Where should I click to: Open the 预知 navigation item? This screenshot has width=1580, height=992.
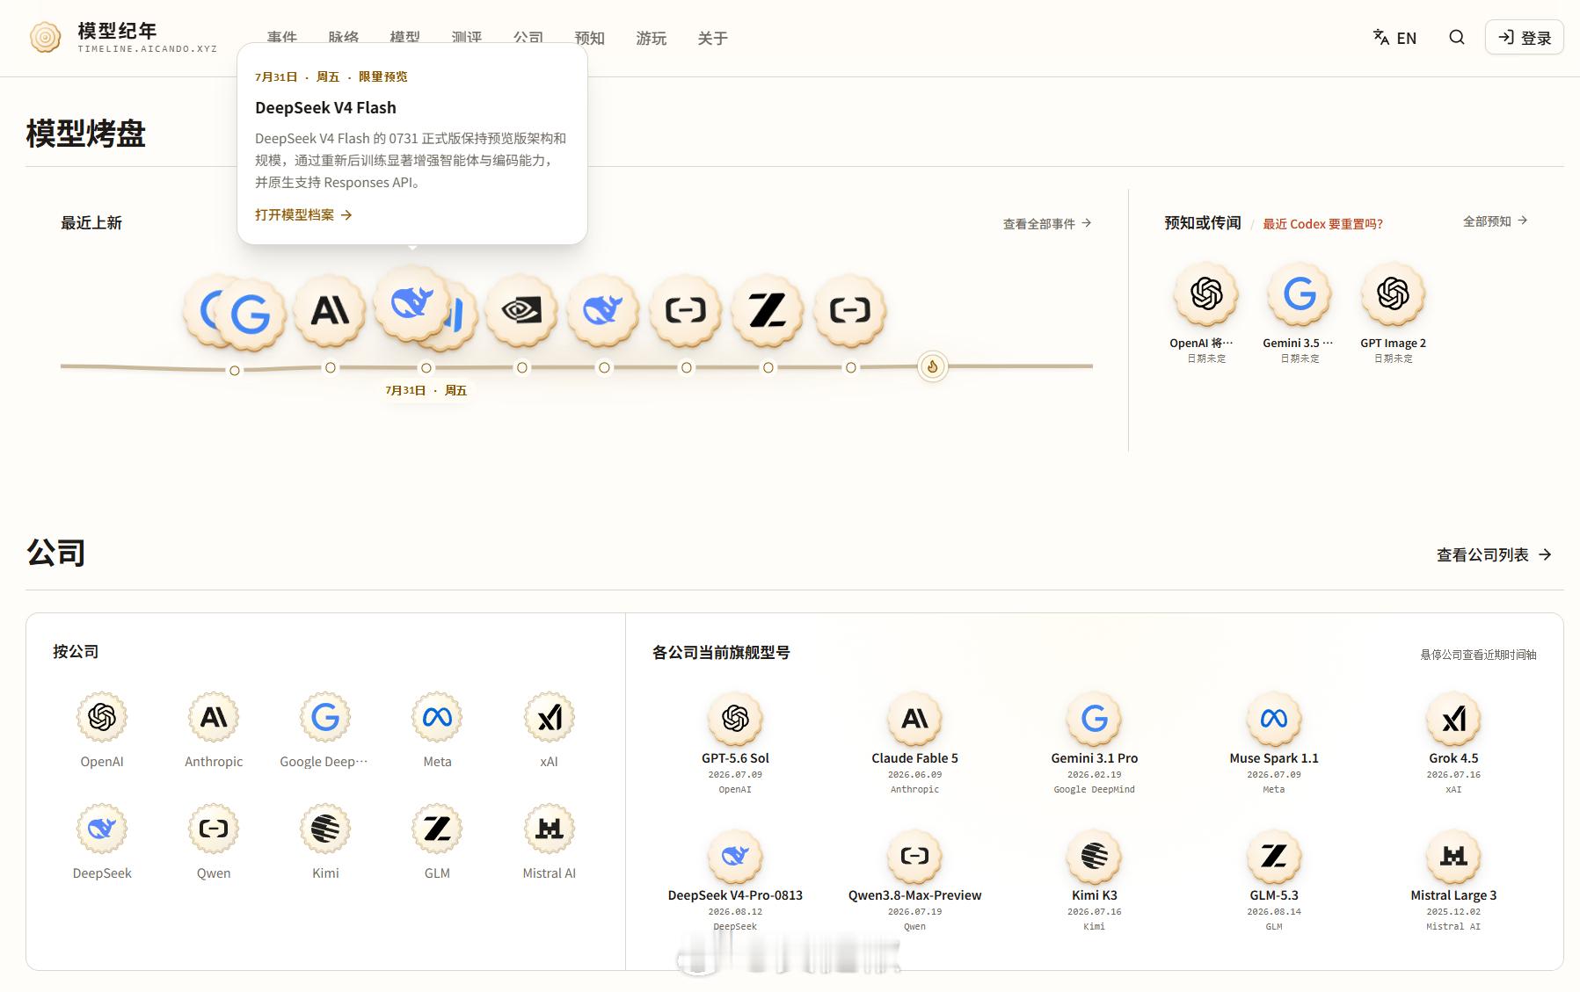(589, 39)
